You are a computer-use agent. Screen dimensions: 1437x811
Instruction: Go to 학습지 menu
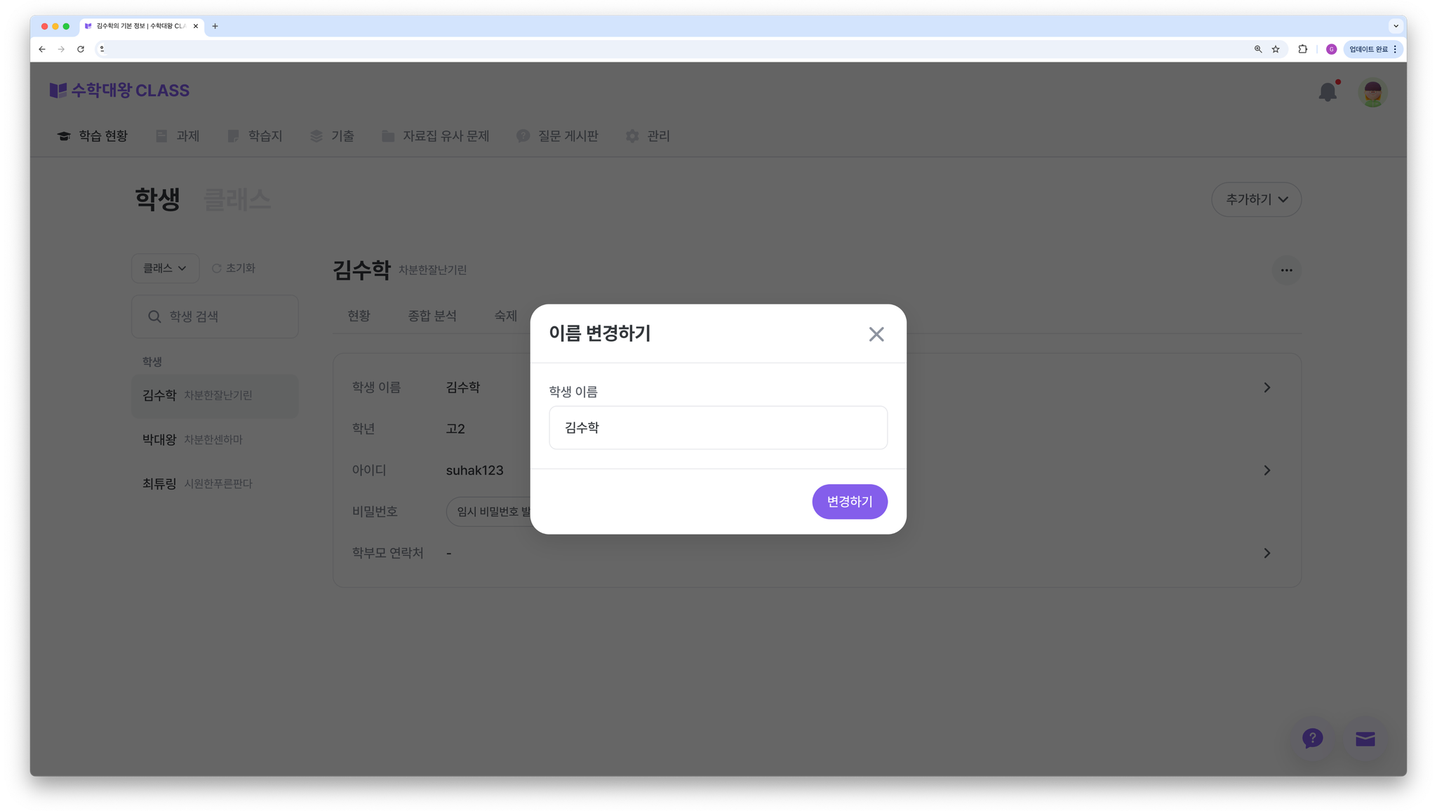tap(255, 136)
